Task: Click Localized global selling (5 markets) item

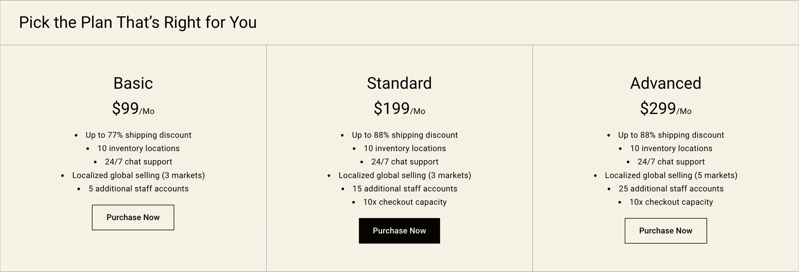Action: pos(671,175)
